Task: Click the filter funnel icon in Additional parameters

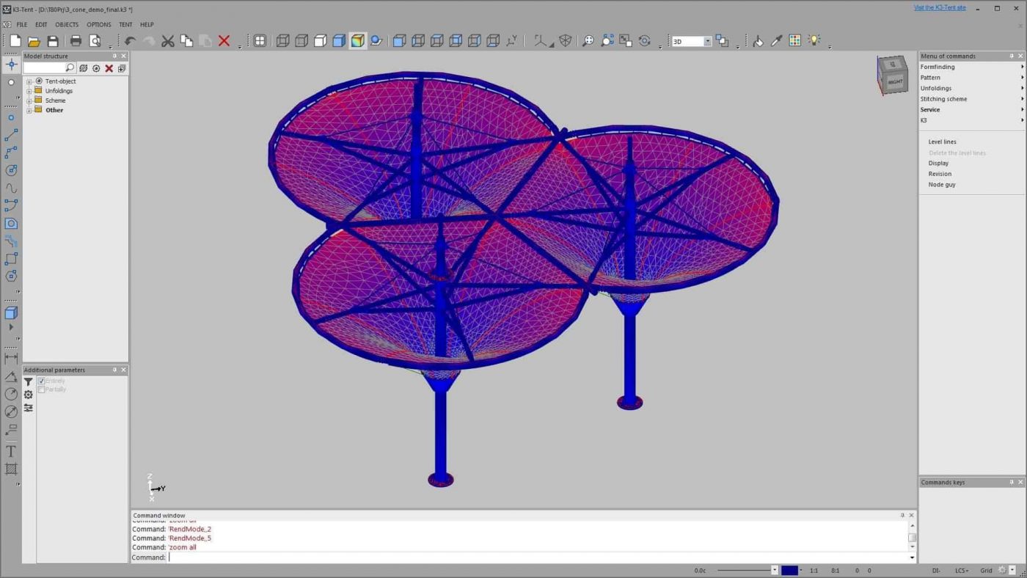Action: (x=28, y=382)
